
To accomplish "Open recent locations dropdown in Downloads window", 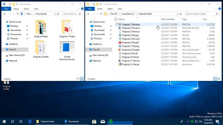I will (x=14, y=14).
